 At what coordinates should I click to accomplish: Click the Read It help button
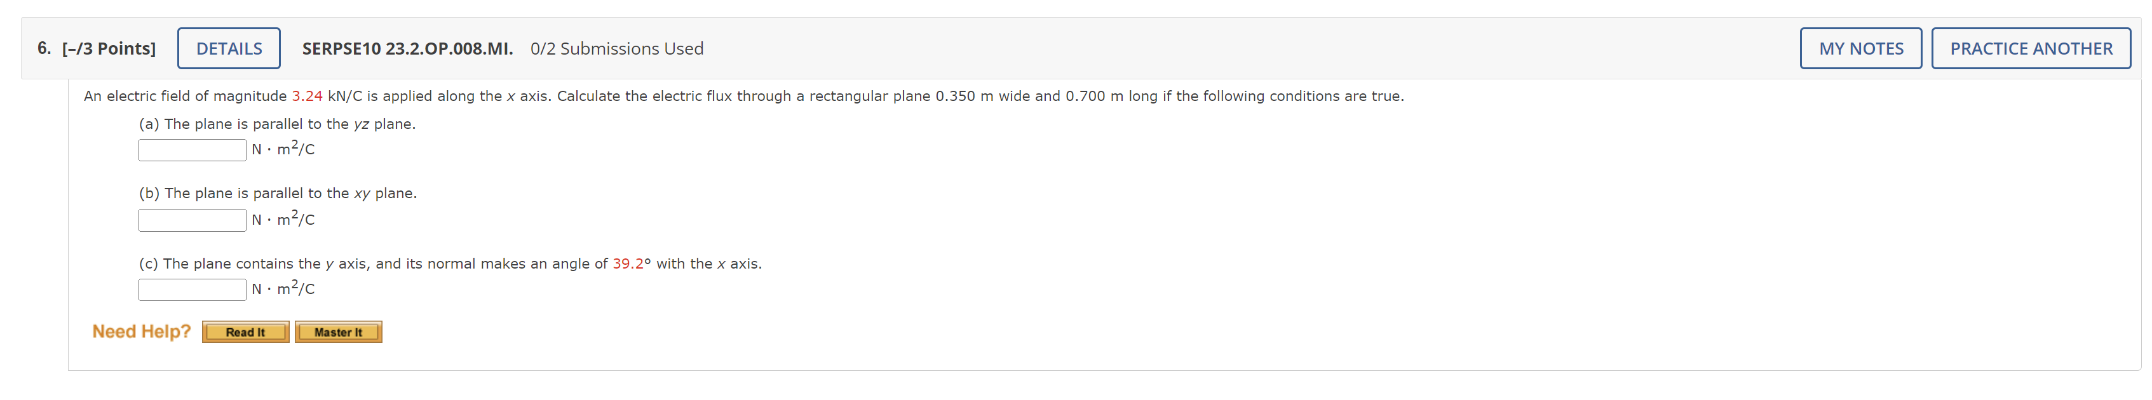246,331
